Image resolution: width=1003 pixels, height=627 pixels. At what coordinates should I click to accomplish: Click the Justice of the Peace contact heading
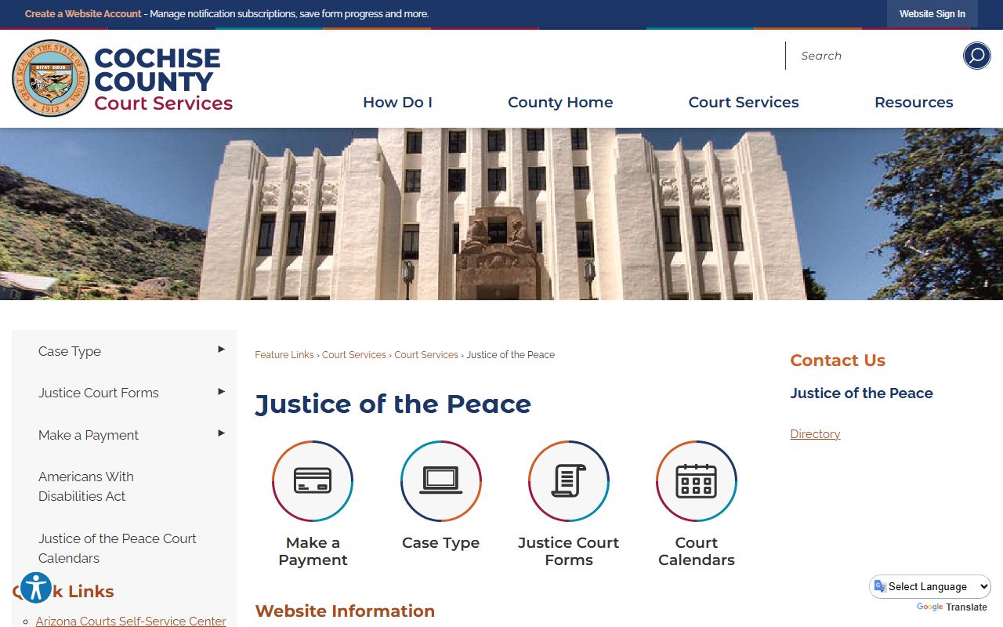862,393
